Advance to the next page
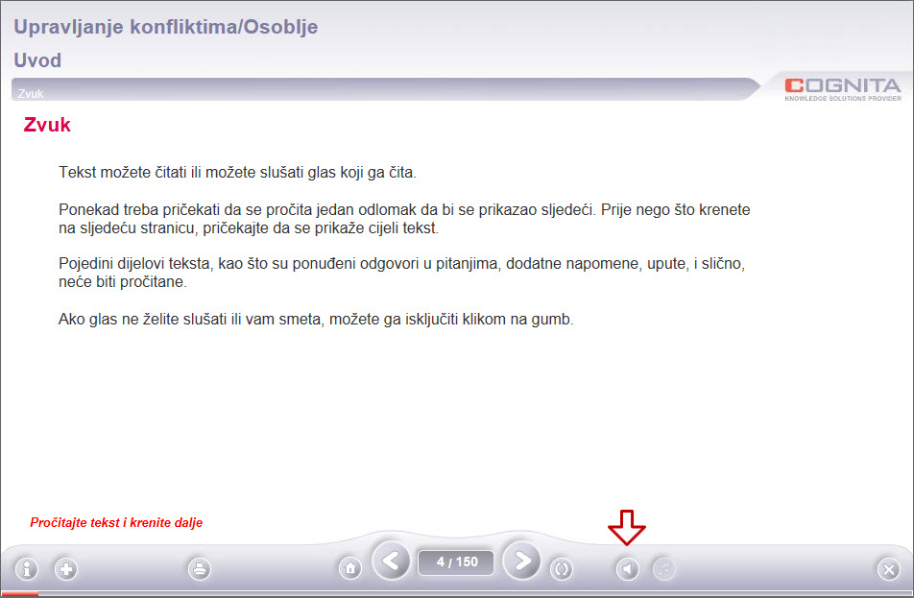 coord(521,562)
